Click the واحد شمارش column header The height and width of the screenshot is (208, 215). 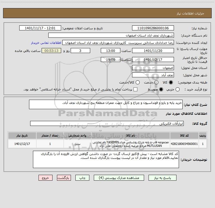coord(77,135)
